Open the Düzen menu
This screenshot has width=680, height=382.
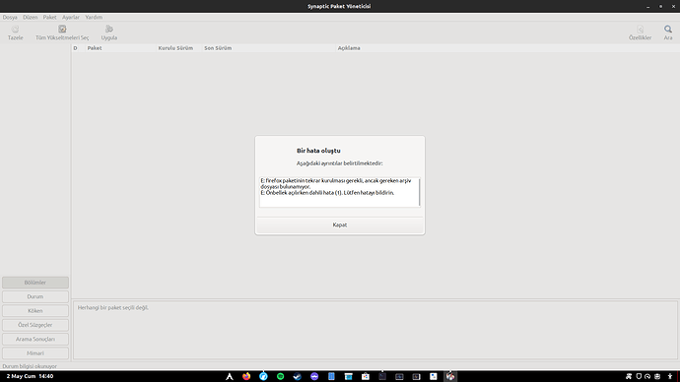pos(31,18)
